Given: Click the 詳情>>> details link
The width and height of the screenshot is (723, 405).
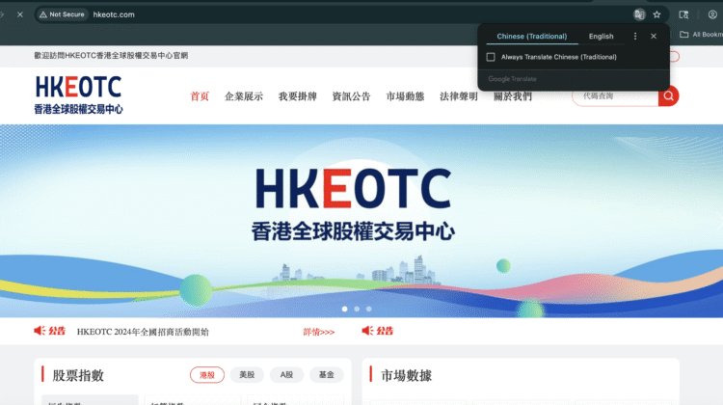Looking at the screenshot, I should pos(318,332).
